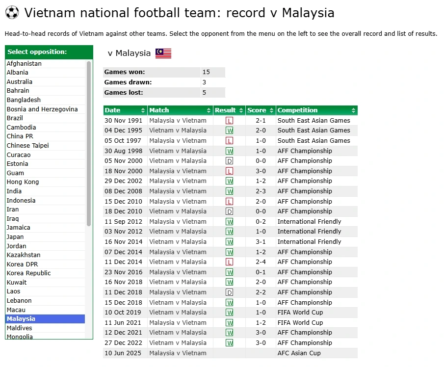This screenshot has height=367, width=444.
Task: Click the L result icon for 30 Nov 1991
Action: coord(230,121)
